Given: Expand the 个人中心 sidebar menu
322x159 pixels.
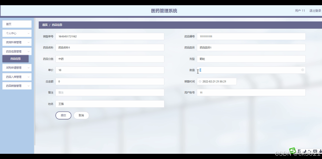Looking at the screenshot, I should [x=17, y=33].
